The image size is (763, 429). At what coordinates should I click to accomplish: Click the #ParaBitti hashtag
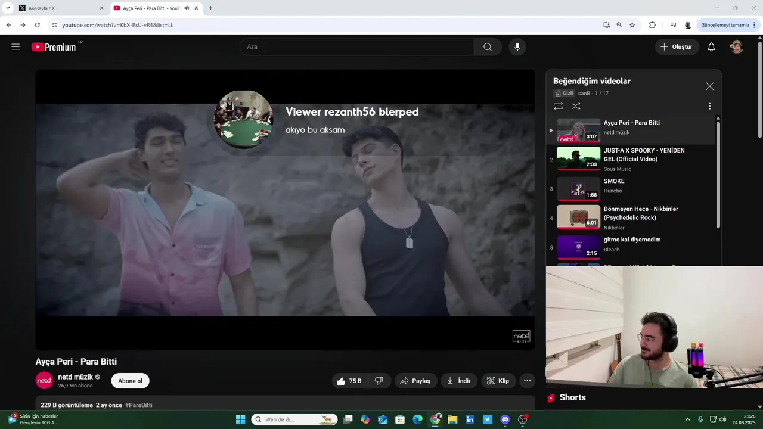[139, 405]
